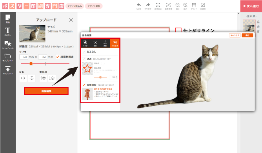Check the 加工なし option
Viewport: 262px width, 153px height.
pyautogui.click(x=84, y=52)
